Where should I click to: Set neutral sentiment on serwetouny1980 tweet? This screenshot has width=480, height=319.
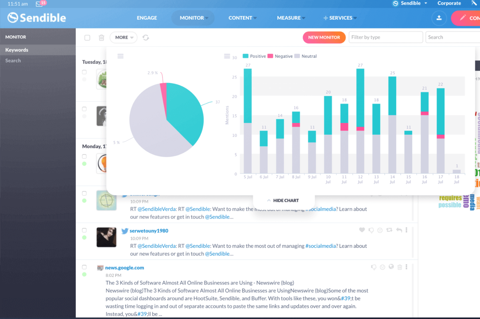(380, 230)
